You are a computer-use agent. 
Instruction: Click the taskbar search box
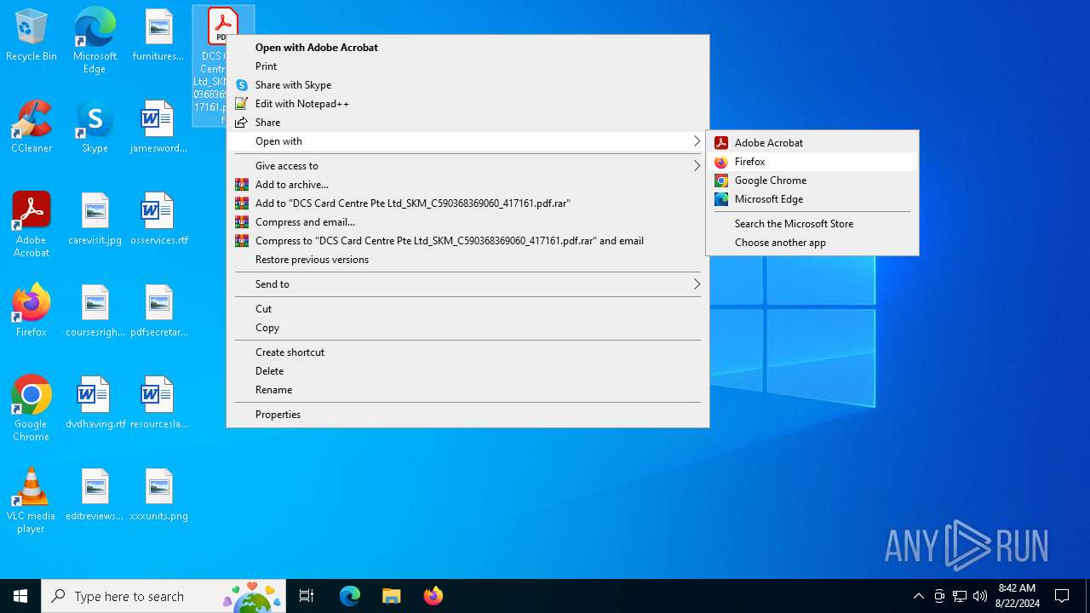(164, 596)
